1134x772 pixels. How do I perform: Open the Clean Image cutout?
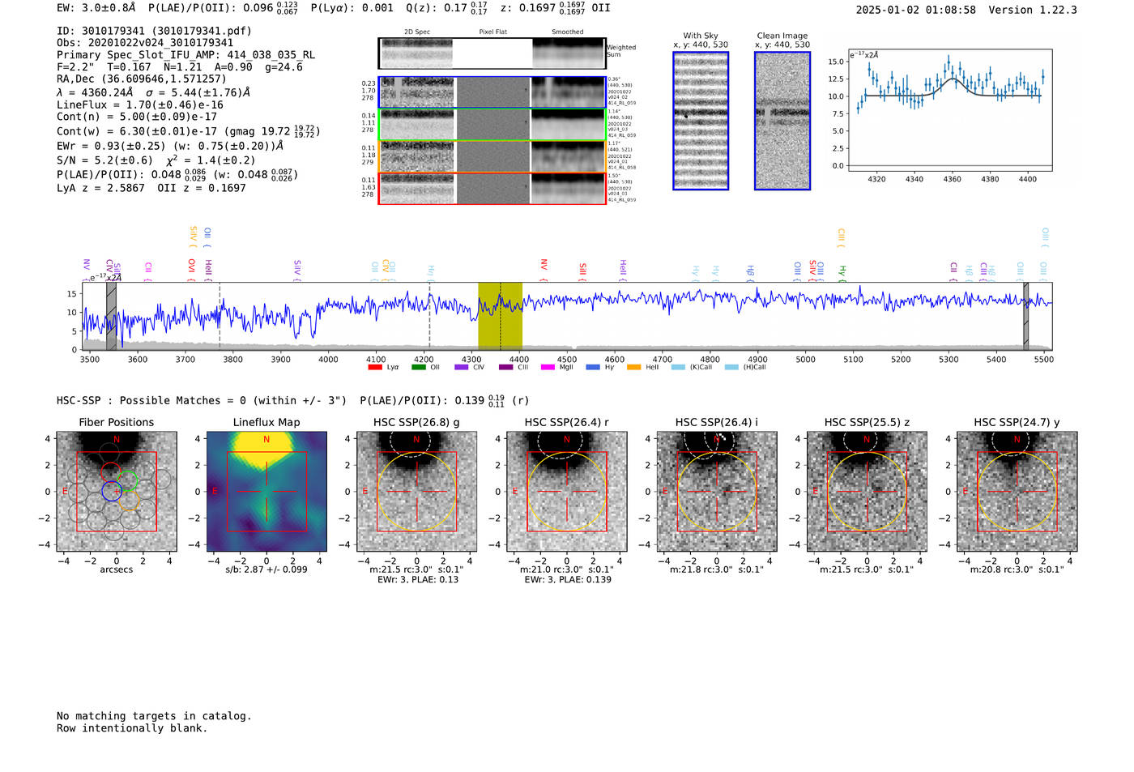782,121
